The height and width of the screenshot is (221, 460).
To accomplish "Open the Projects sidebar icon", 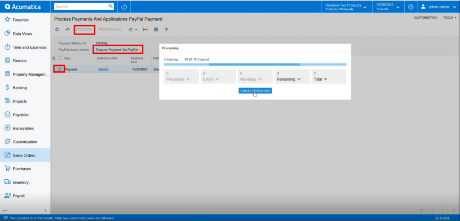I will click(8, 101).
